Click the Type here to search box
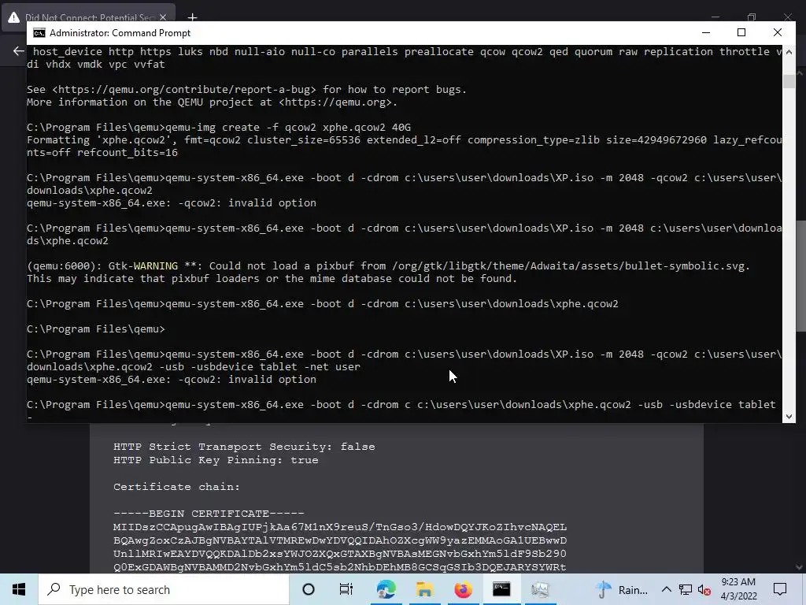 click(x=164, y=589)
